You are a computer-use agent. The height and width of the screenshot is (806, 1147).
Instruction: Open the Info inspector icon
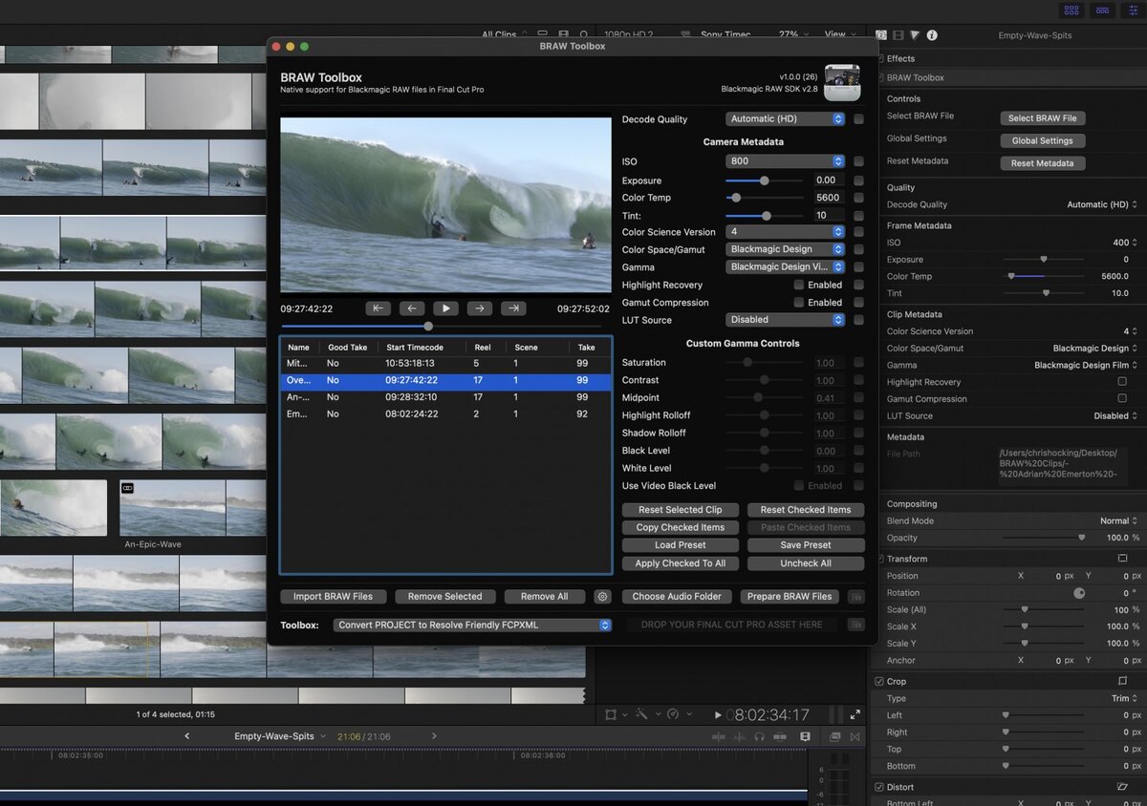[932, 35]
